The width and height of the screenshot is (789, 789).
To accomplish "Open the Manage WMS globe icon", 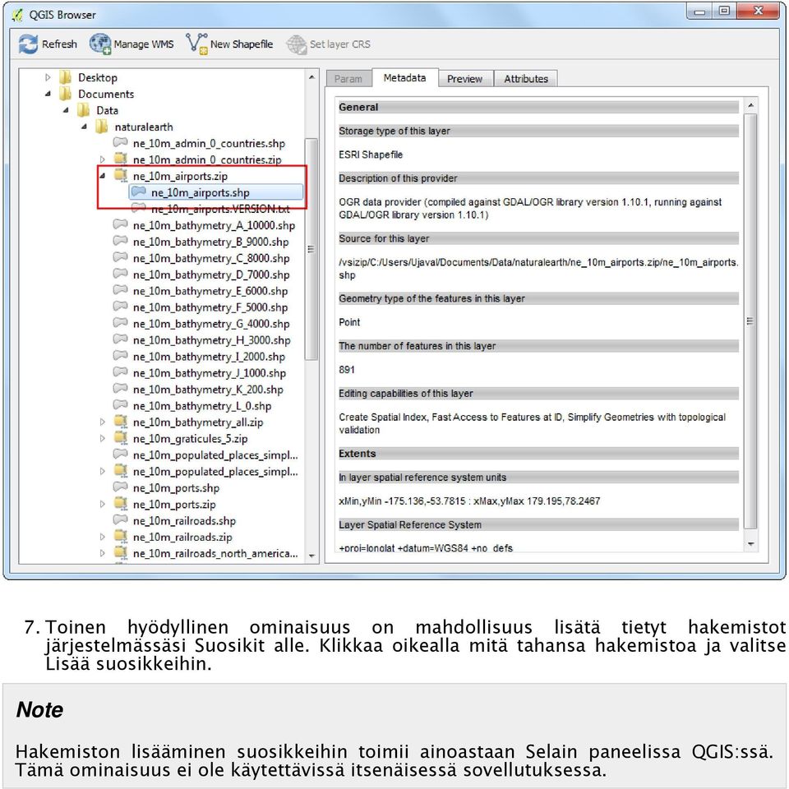I will click(x=100, y=44).
